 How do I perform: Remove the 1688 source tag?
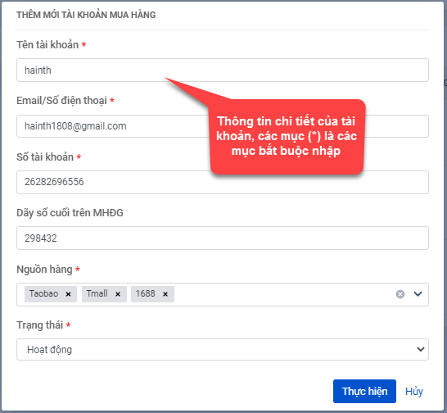[165, 294]
